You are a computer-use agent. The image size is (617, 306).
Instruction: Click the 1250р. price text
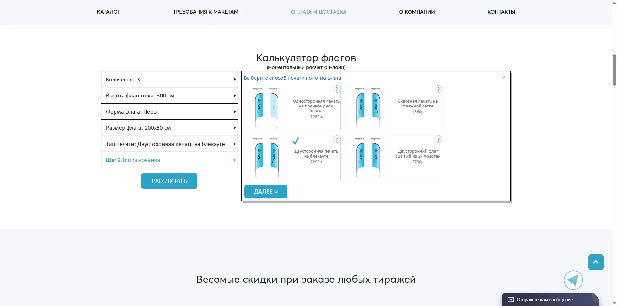pyautogui.click(x=317, y=117)
